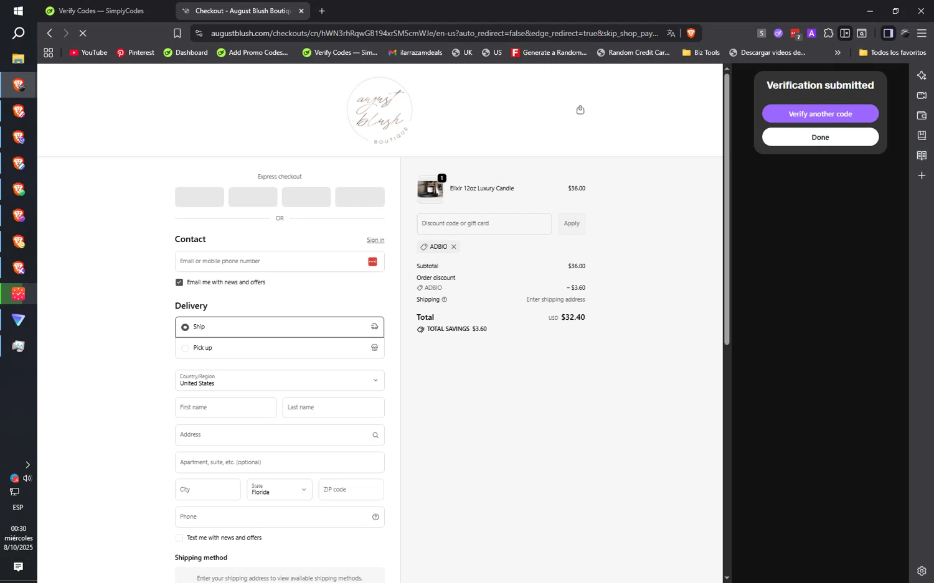Add a new sidebar item plus icon

922,175
